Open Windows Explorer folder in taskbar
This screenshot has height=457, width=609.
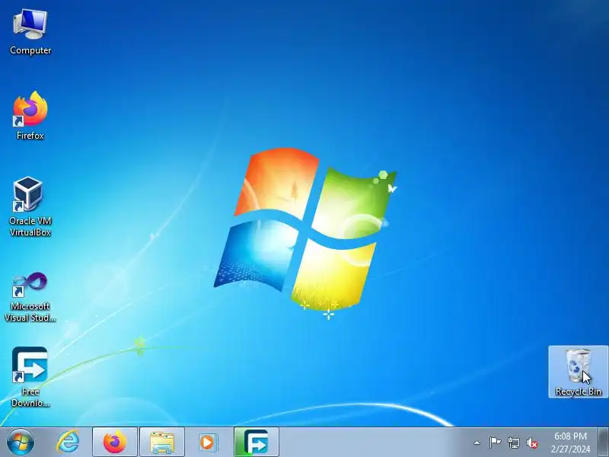(162, 443)
